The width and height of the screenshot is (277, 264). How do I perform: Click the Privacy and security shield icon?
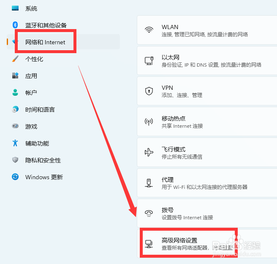click(15, 160)
